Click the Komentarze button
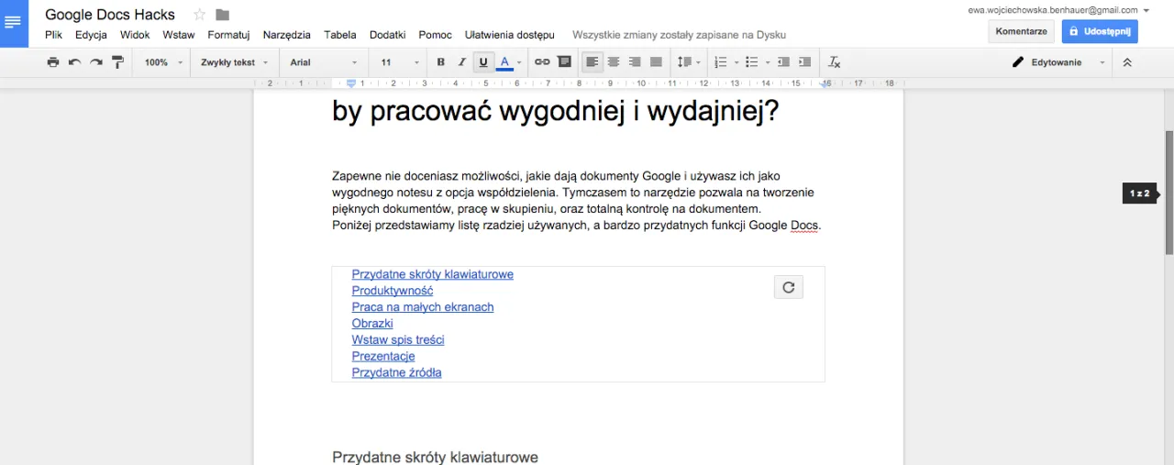The width and height of the screenshot is (1174, 465). point(1021,31)
